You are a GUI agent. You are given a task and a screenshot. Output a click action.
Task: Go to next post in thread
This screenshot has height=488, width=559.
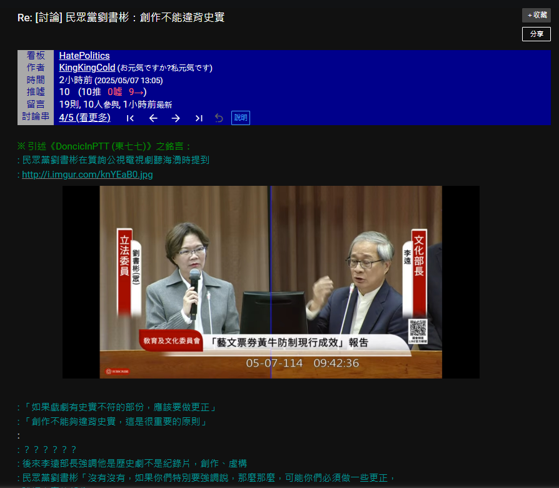pos(176,118)
